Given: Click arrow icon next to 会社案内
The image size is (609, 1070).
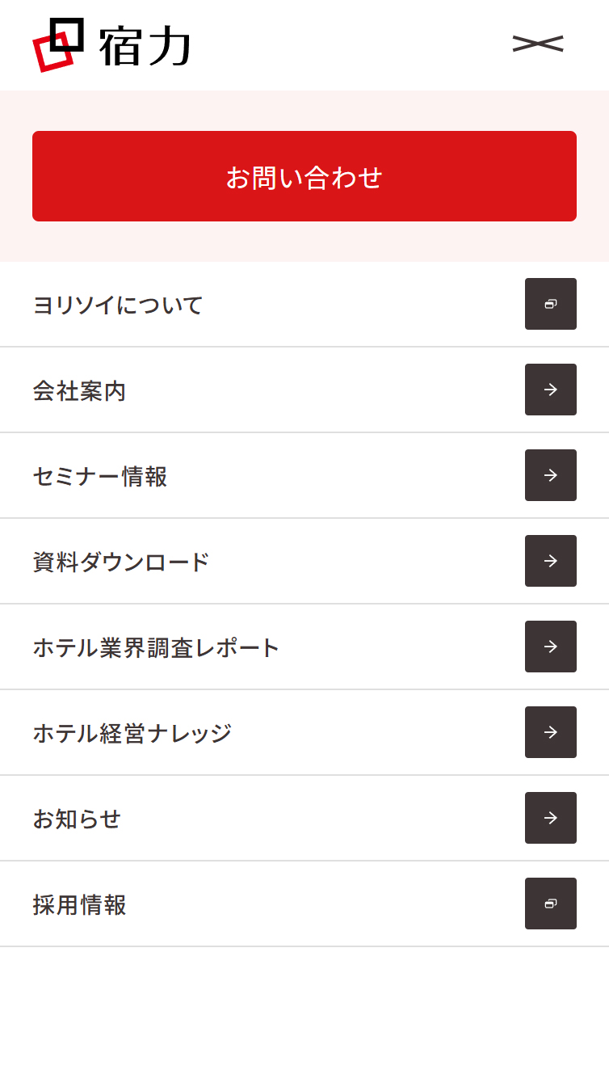Looking at the screenshot, I should coord(551,390).
